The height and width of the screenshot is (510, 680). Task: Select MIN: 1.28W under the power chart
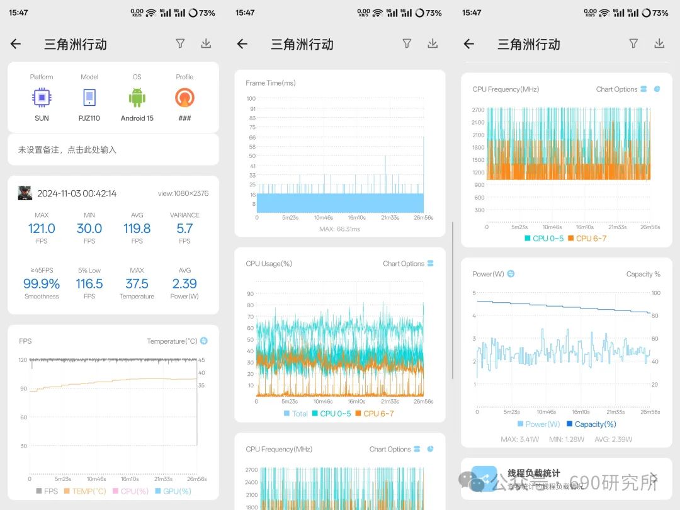(567, 439)
